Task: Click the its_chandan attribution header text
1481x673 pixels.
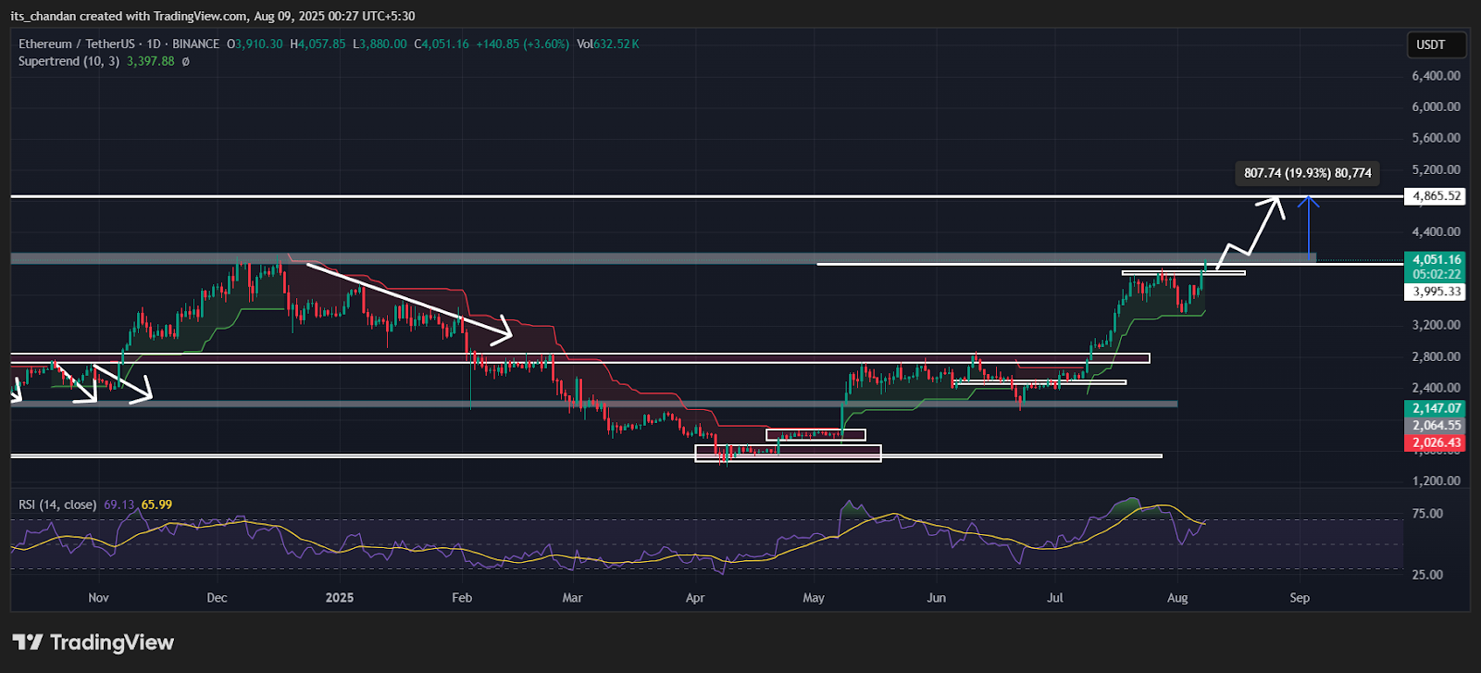Action: (212, 16)
